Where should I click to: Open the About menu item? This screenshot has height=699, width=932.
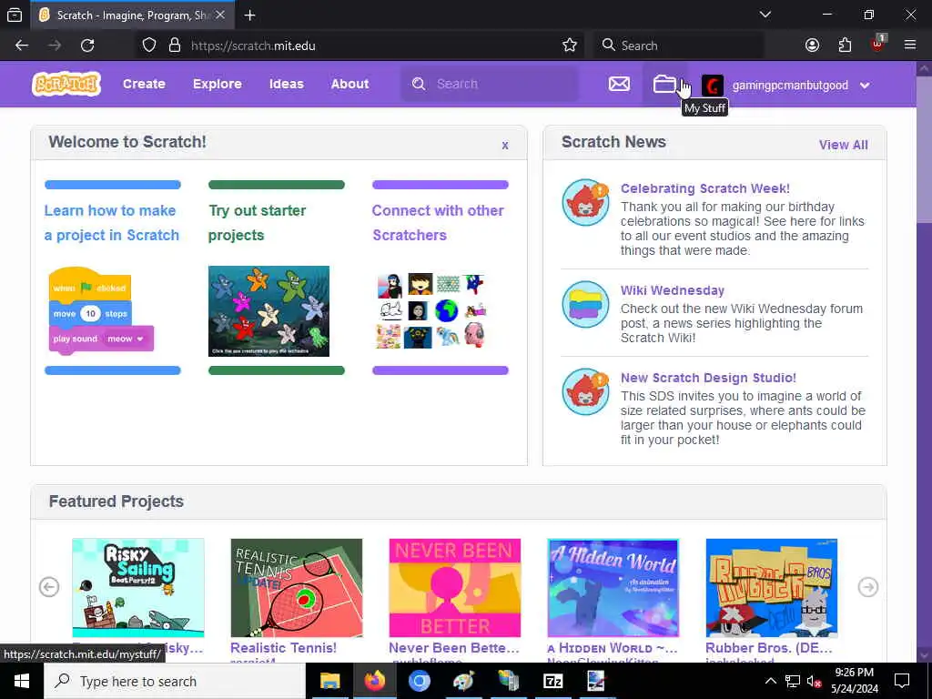[x=349, y=84]
